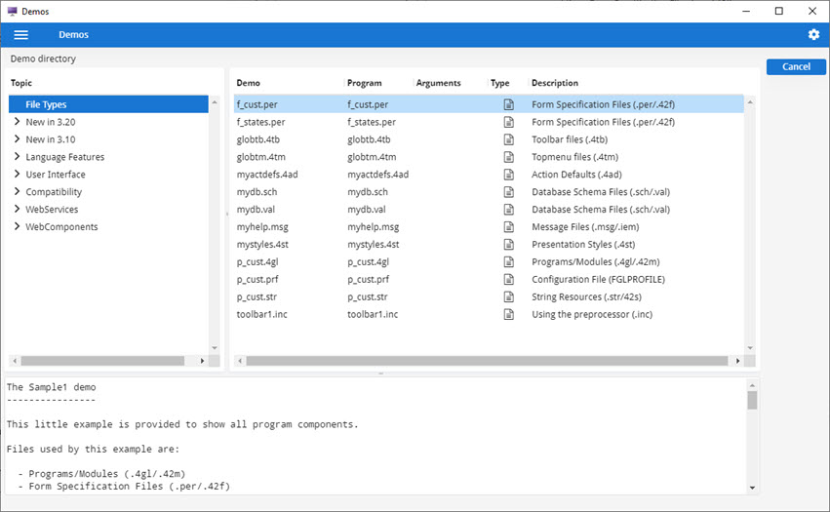Screen dimensions: 830x512
Task: Expand the User Interface topic
Action: [17, 174]
